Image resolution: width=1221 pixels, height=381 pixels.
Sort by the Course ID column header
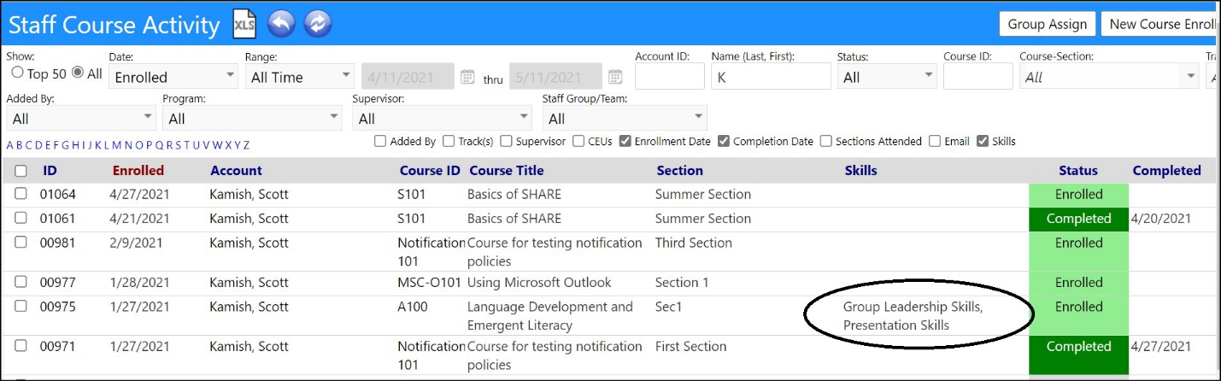click(430, 170)
